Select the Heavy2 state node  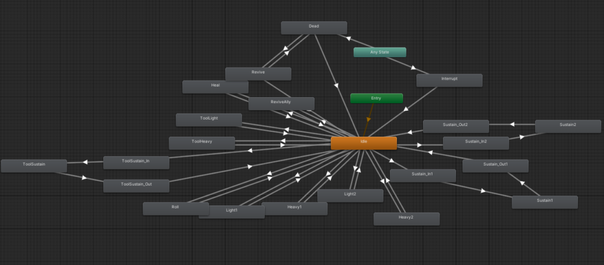click(x=406, y=219)
